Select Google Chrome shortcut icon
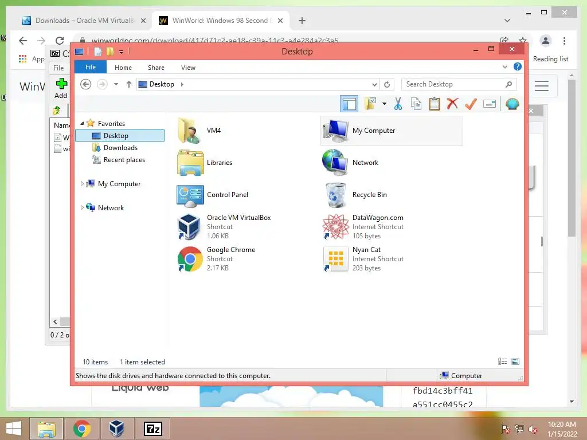The image size is (587, 440). (190, 259)
